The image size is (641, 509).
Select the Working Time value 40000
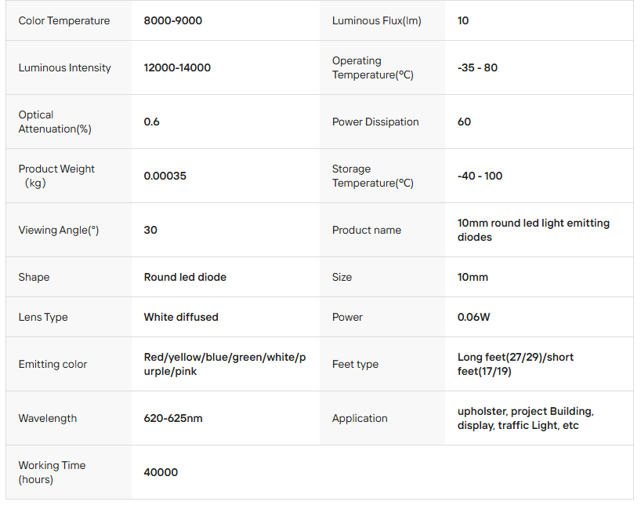point(161,472)
